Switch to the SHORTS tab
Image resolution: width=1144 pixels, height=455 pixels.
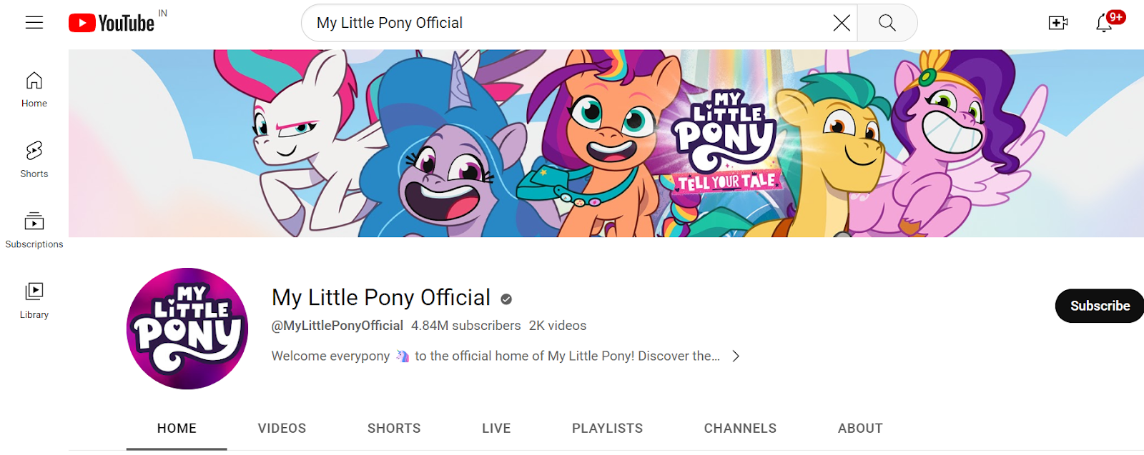tap(394, 429)
